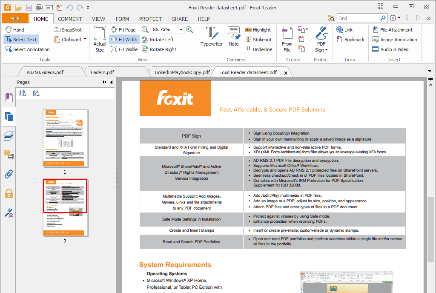Switch to Select Text mode

[21, 39]
